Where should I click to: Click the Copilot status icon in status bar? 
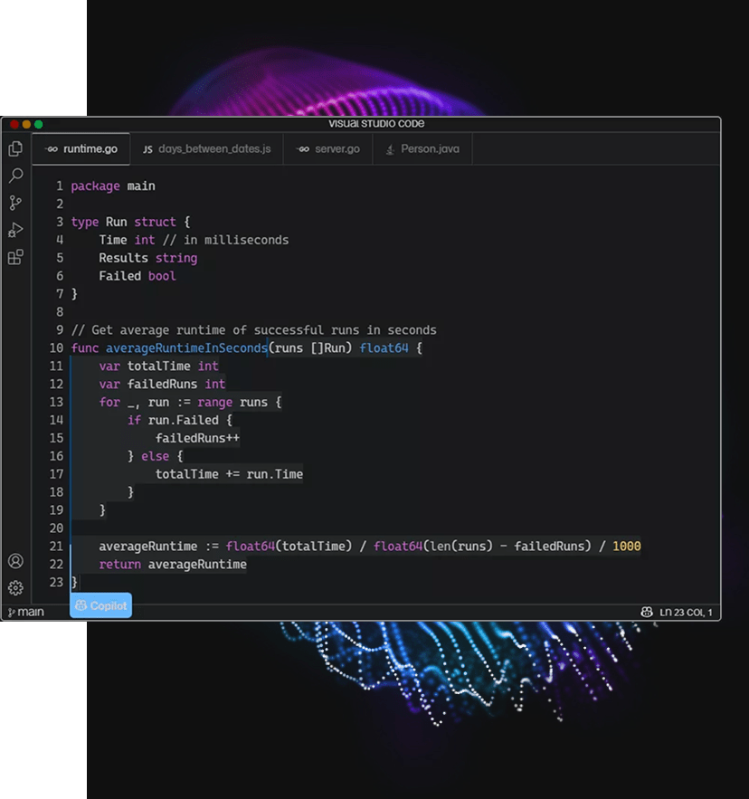tap(647, 613)
